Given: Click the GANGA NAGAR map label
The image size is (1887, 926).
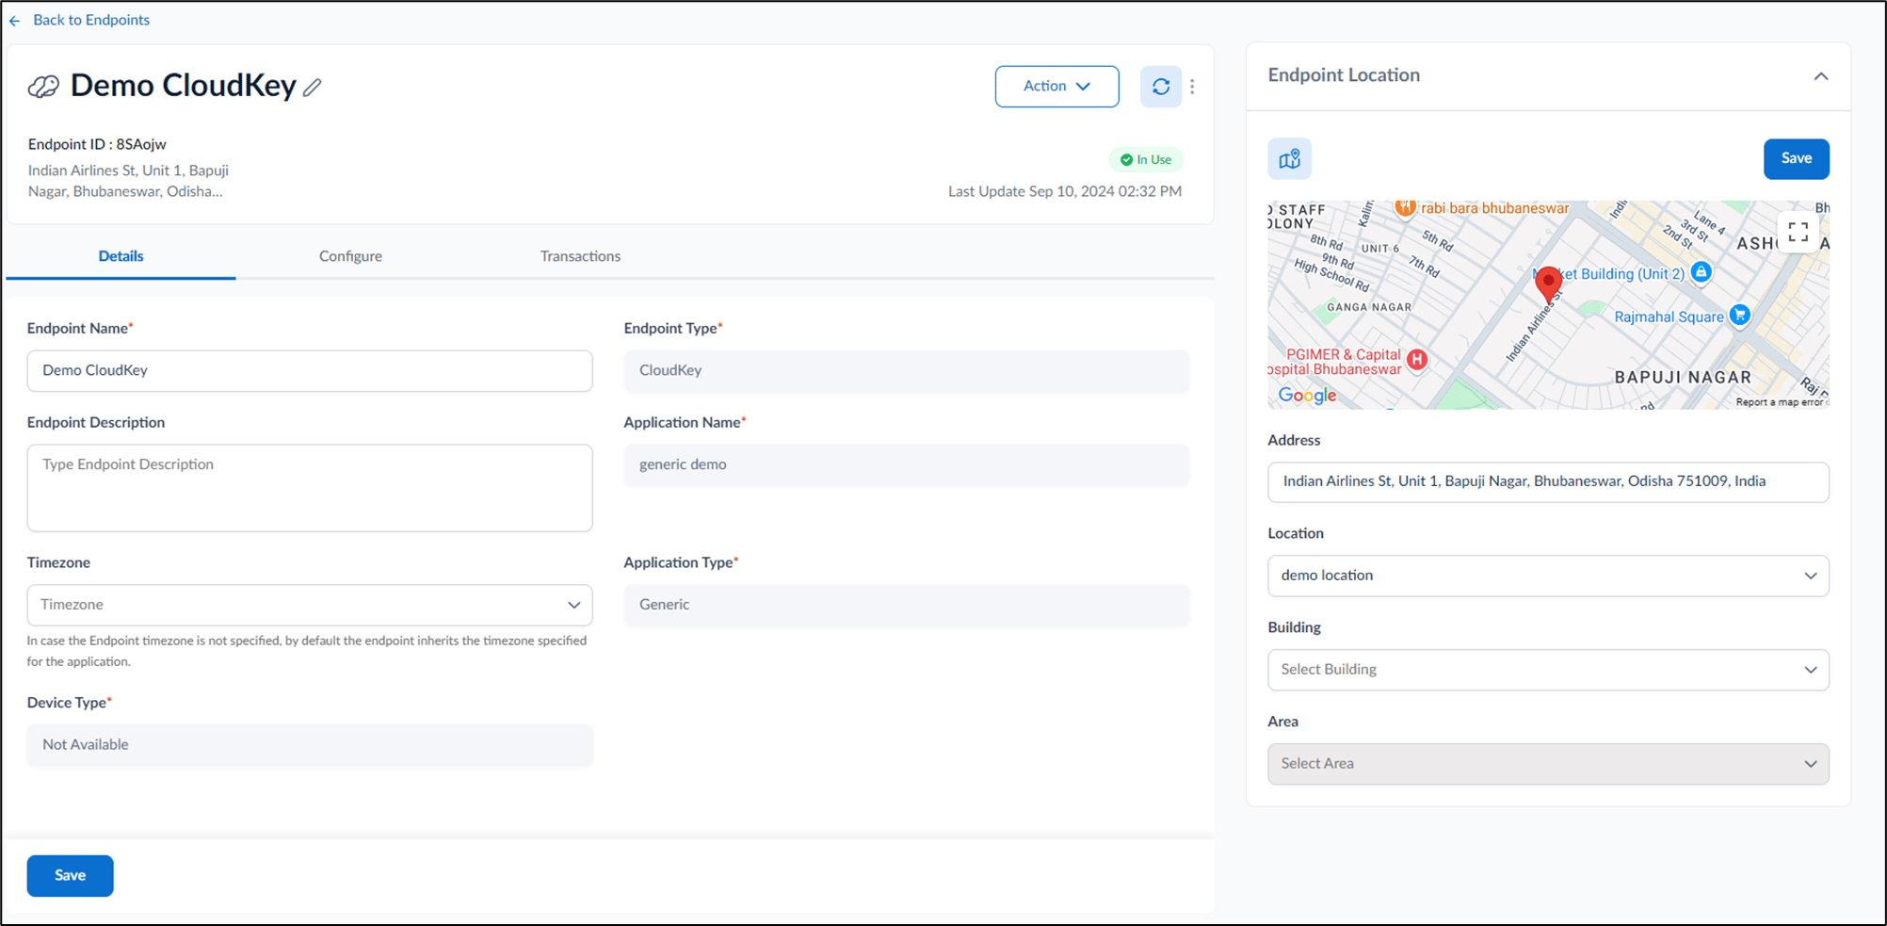Looking at the screenshot, I should 1369,307.
